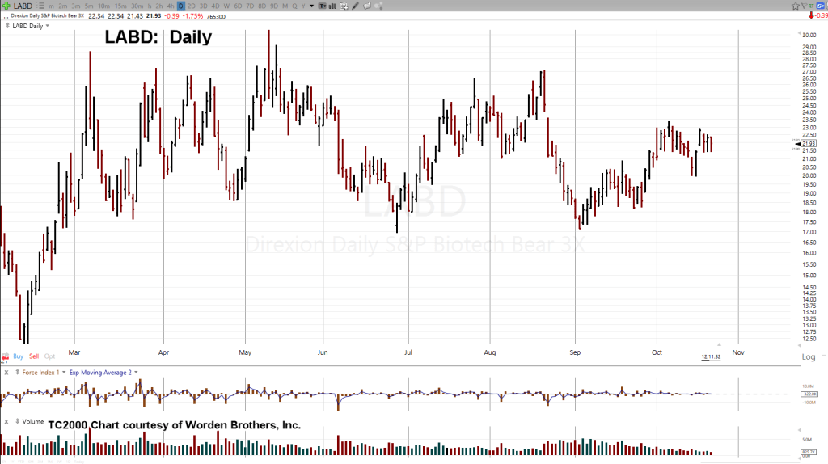Expand the LABD Daily plot dropdown
Image resolution: width=828 pixels, height=464 pixels.
(47, 26)
